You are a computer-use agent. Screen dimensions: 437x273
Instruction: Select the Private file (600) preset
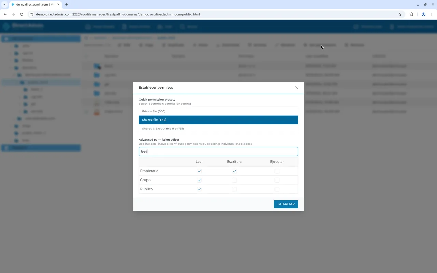[218, 111]
